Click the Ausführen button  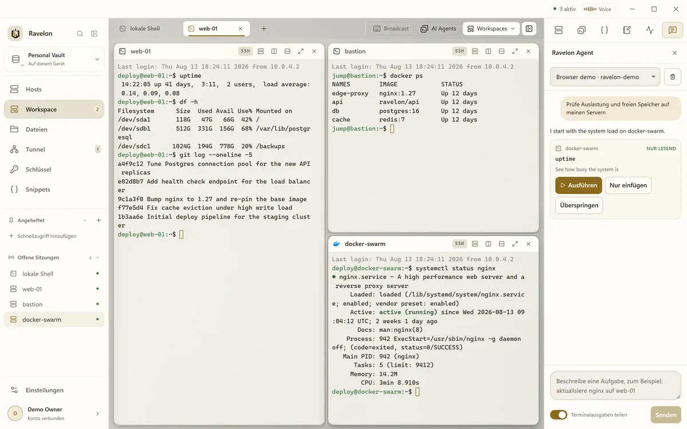(578, 185)
